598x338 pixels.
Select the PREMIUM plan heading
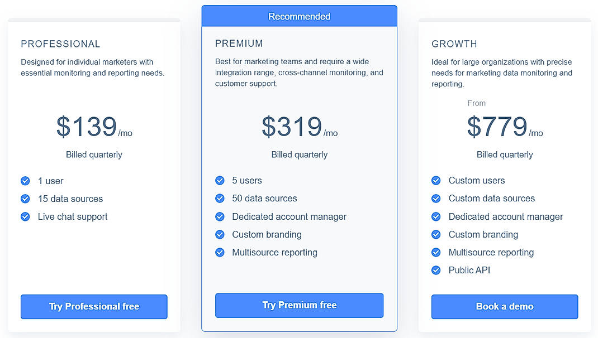pos(239,43)
